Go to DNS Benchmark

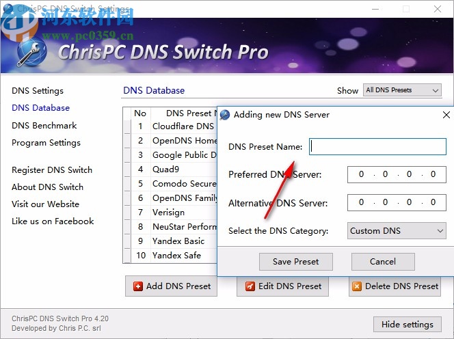click(x=44, y=125)
